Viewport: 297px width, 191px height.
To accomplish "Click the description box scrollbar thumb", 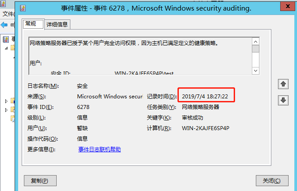I will (x=255, y=49).
